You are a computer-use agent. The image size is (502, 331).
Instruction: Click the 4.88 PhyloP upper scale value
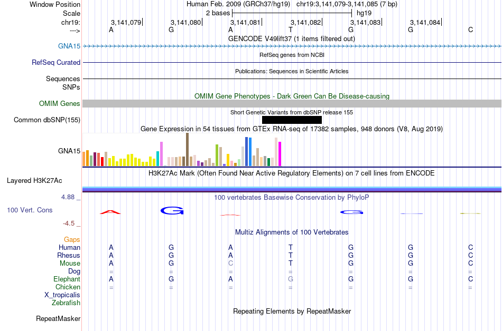click(x=68, y=197)
